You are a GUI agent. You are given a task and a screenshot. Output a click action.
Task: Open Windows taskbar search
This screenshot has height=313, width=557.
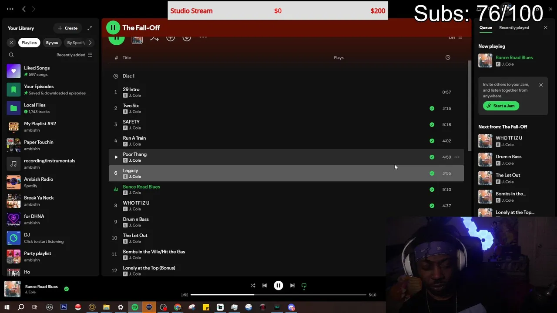tap(21, 307)
